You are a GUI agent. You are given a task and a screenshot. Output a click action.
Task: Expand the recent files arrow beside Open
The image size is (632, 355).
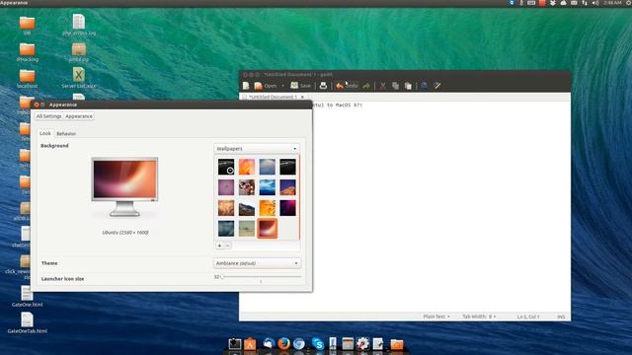tap(282, 86)
